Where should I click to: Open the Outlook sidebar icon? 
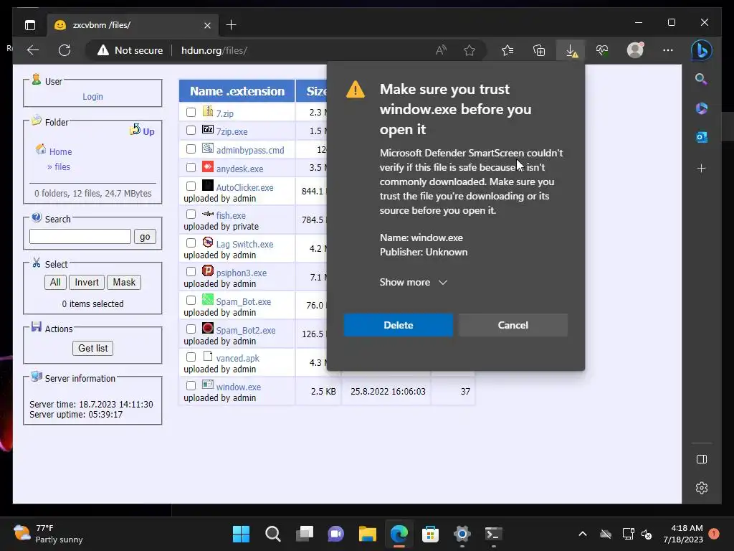click(x=701, y=137)
